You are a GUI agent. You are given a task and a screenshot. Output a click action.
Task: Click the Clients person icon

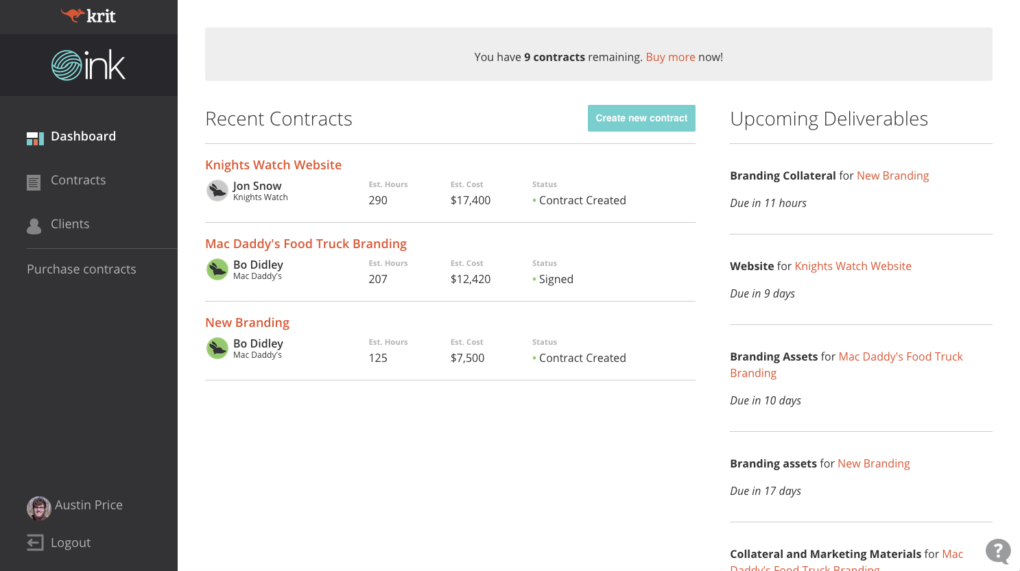pos(34,226)
